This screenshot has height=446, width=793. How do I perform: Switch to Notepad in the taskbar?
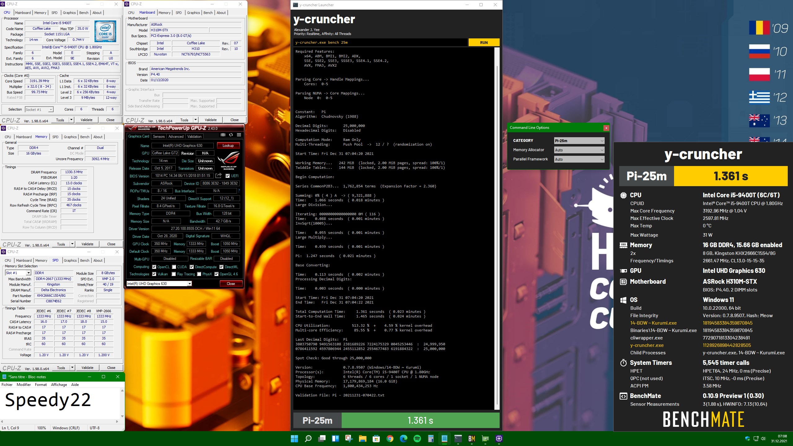(445, 439)
